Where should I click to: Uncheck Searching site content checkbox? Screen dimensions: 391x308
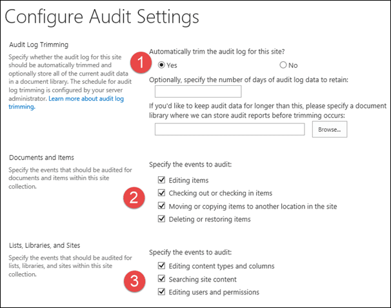point(161,279)
